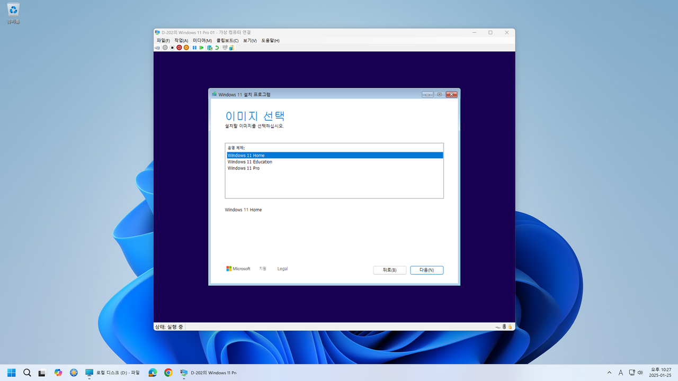
Task: Open the 미디어(M) menu
Action: pos(202,40)
